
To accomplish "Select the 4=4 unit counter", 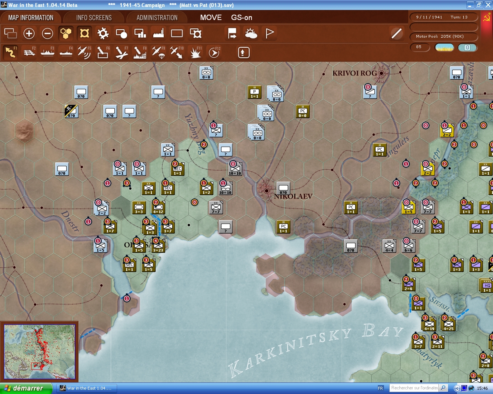I will click(389, 246).
